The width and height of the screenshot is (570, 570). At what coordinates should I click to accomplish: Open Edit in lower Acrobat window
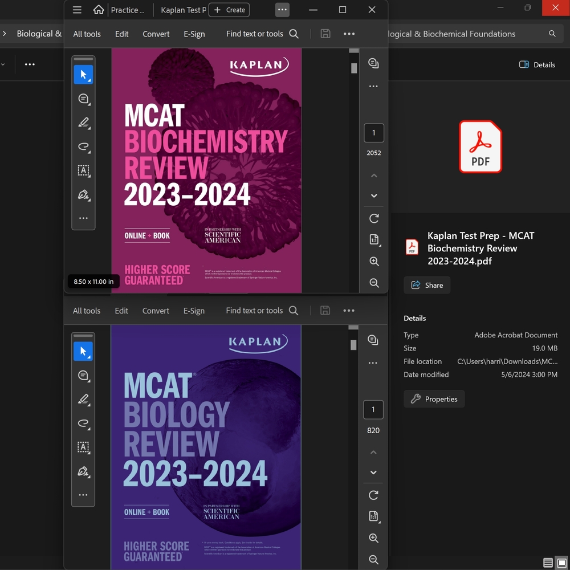click(x=121, y=311)
